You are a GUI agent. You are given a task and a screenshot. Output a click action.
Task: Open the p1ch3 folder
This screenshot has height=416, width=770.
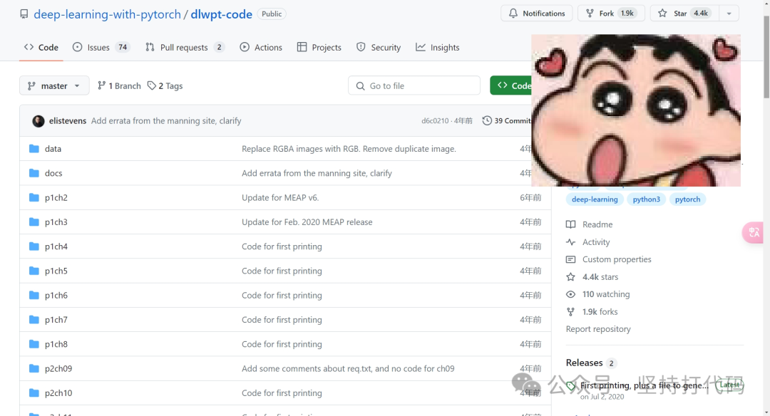pos(56,222)
